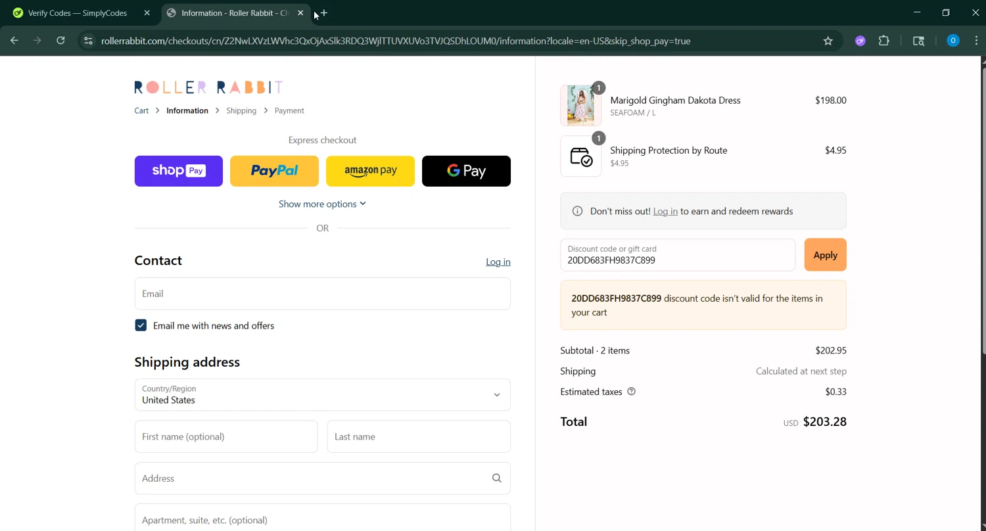Click the Subtotal $202.95 value

(x=831, y=350)
